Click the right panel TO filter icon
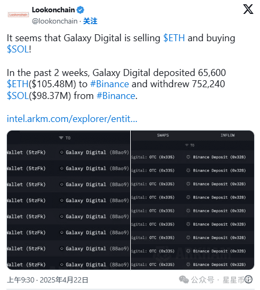The height and width of the screenshot is (290, 260). point(187,145)
